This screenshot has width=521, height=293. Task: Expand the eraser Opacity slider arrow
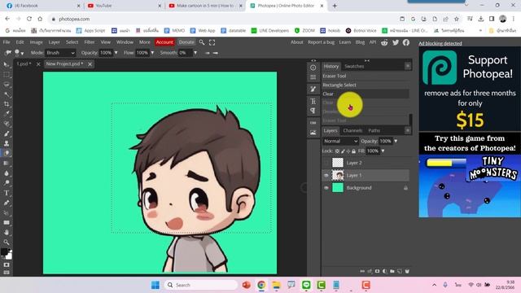116,53
